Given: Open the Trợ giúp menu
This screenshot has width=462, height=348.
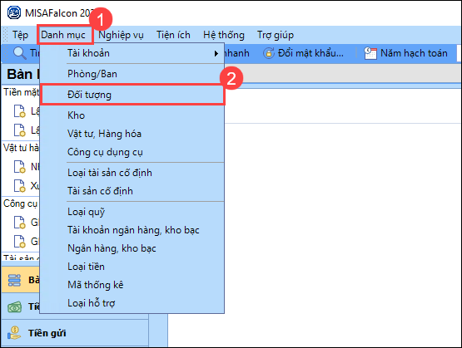Looking at the screenshot, I should click(276, 35).
